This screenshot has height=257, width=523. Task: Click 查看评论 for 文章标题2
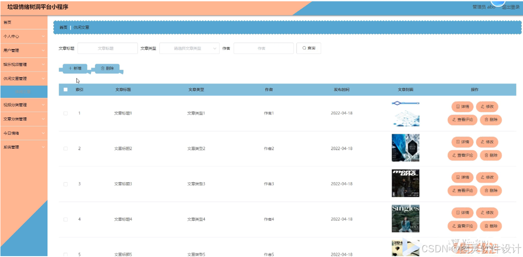[x=462, y=155]
